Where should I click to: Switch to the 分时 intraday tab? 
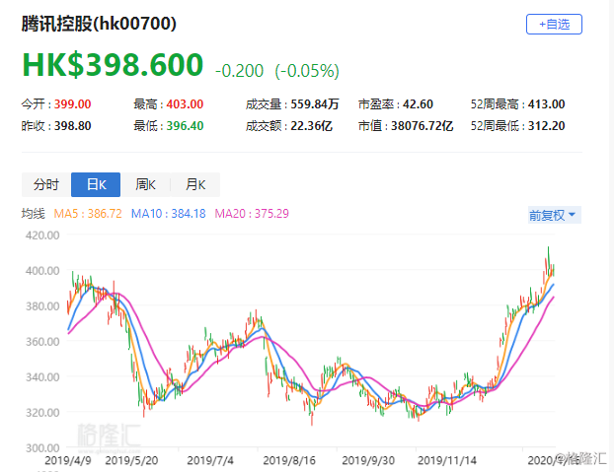[x=46, y=184]
